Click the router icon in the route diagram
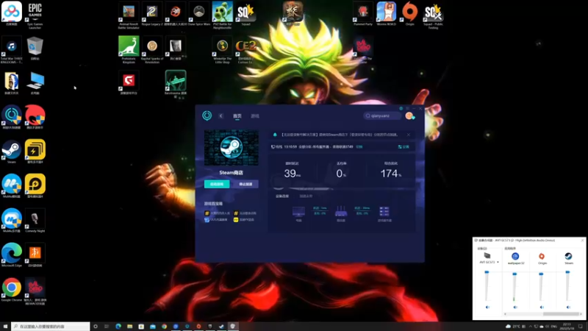 coord(341,212)
